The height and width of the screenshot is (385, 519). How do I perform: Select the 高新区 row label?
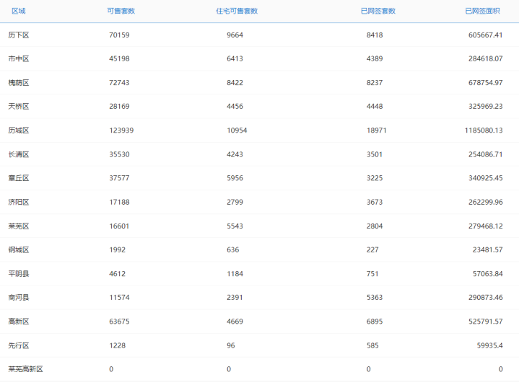(19, 322)
